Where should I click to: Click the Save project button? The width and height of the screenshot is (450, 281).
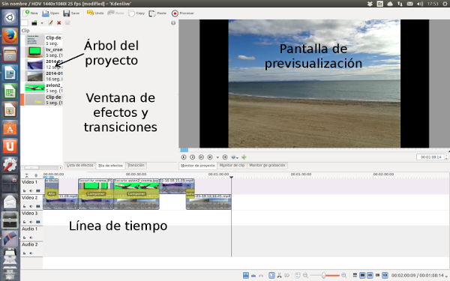pos(71,13)
